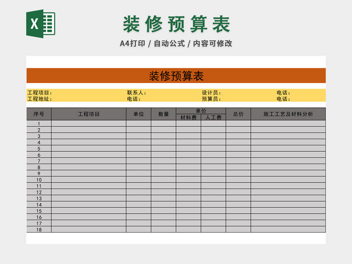This screenshot has width=352, height=264.
Task: Click row number 9 in 序号 column
Action: (x=39, y=173)
